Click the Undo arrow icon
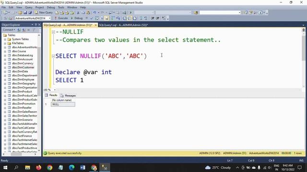307x172 pixels. point(94,13)
